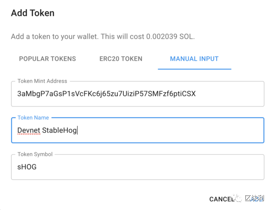Viewport: 273px width, 210px height.
Task: Focus the Token Symbol input field
Action: [138, 167]
